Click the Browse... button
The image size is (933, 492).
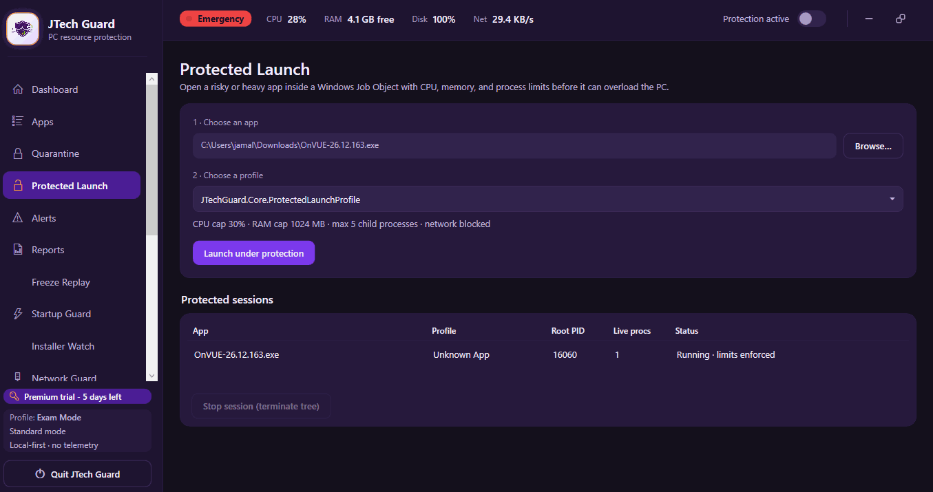pos(873,146)
